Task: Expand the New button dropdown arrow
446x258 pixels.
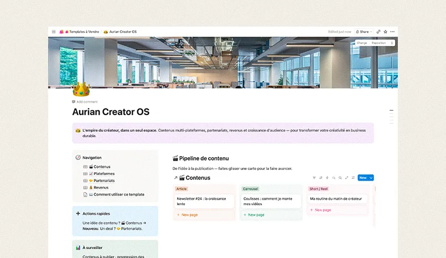Action: 371,178
